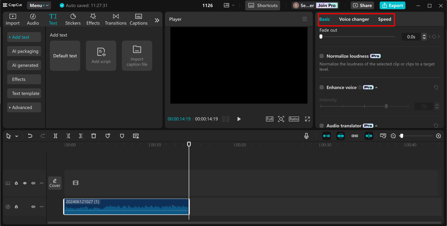
Task: Collapse the Enhance voice options arrow
Action: coord(376,87)
